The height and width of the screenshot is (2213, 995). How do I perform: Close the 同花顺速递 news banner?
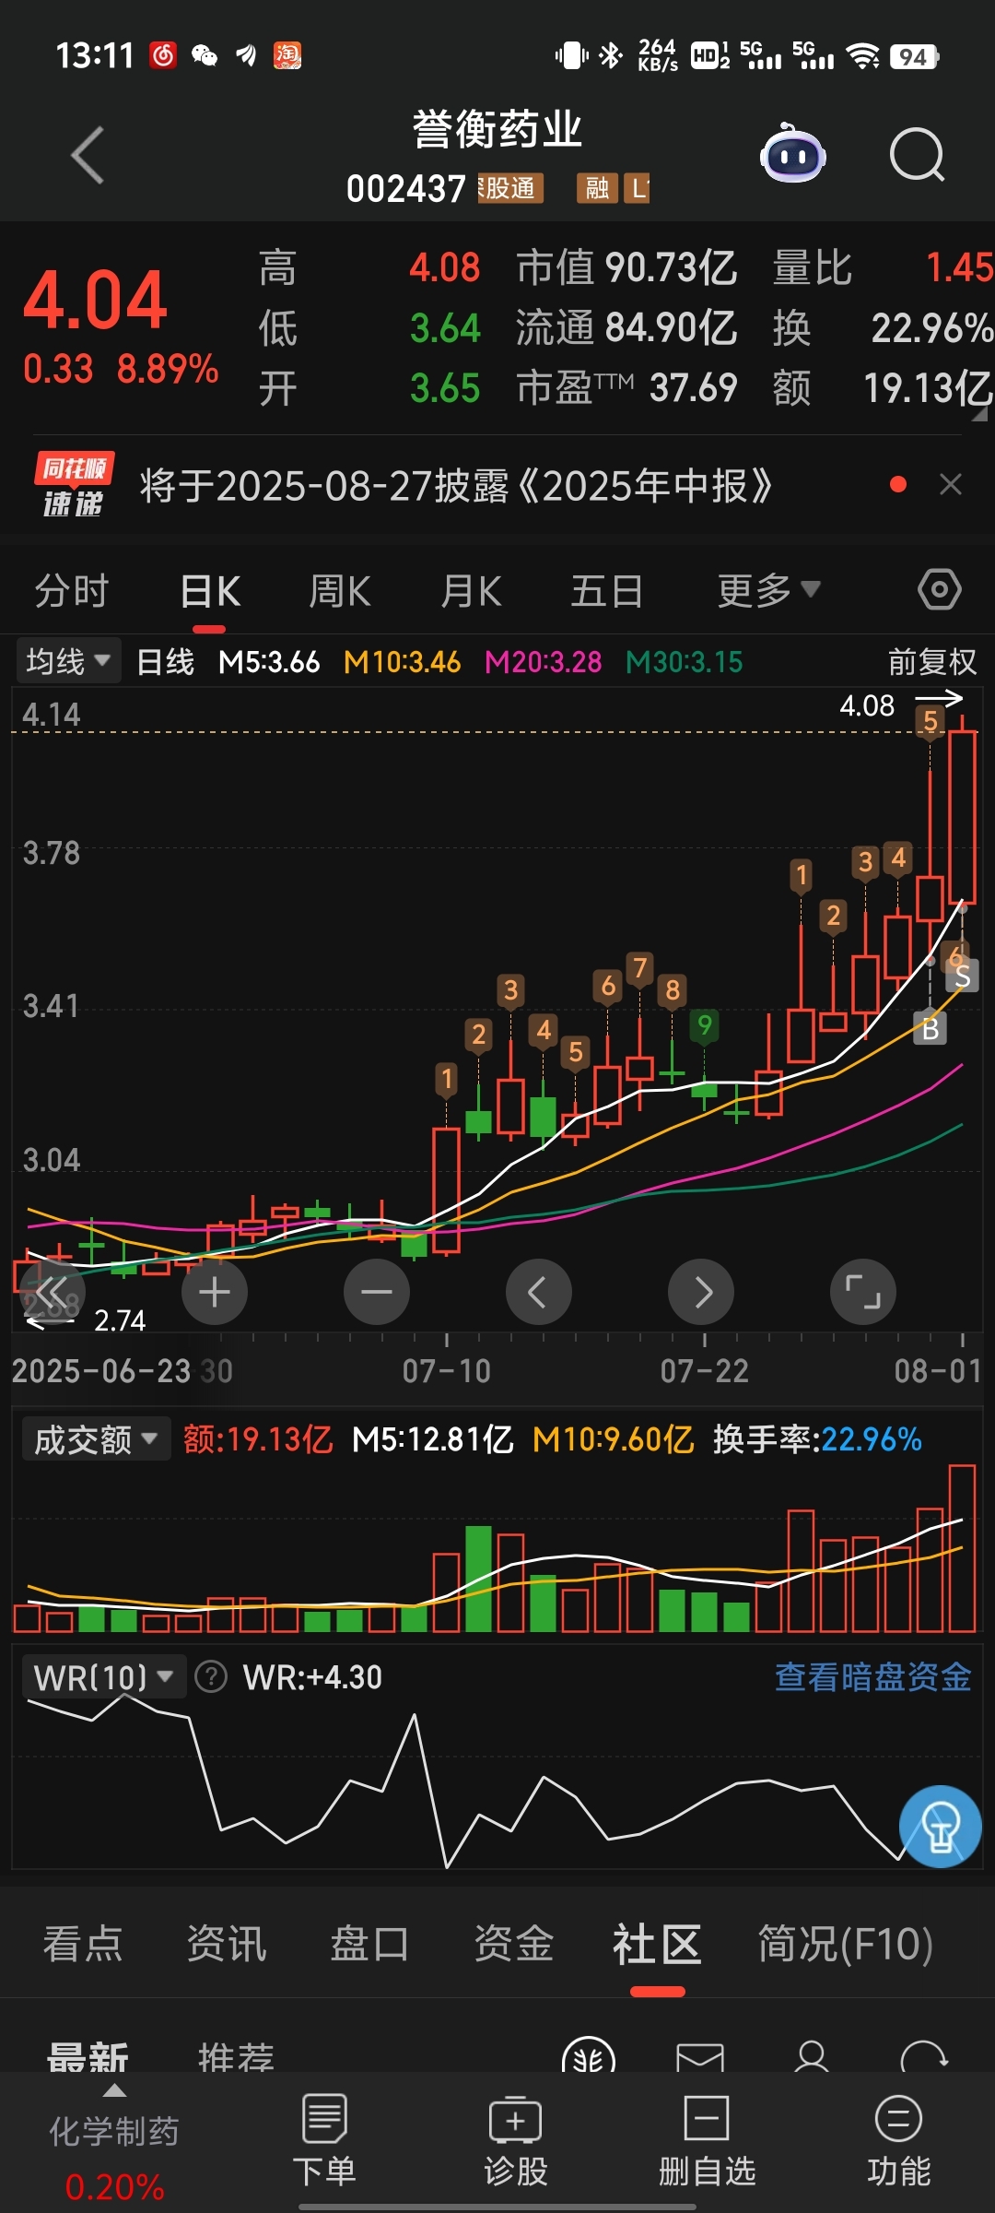(x=951, y=484)
